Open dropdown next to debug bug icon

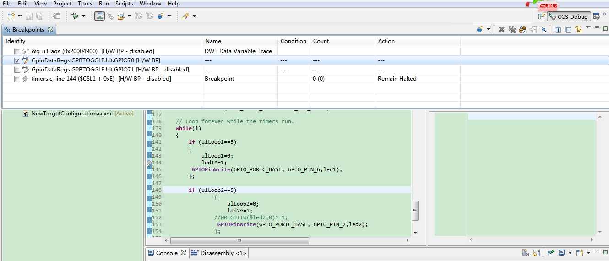click(83, 16)
